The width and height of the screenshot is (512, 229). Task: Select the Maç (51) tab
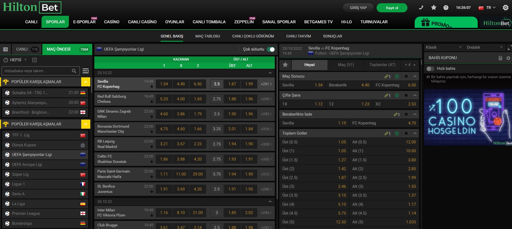[346, 65]
